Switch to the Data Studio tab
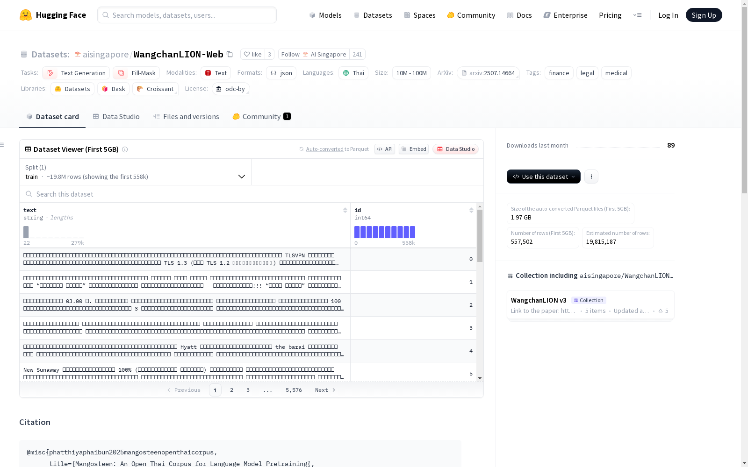The image size is (748, 467). pos(116,117)
